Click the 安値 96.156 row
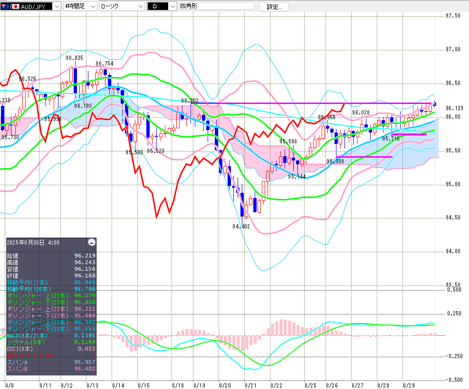The height and width of the screenshot is (389, 469). [51, 269]
